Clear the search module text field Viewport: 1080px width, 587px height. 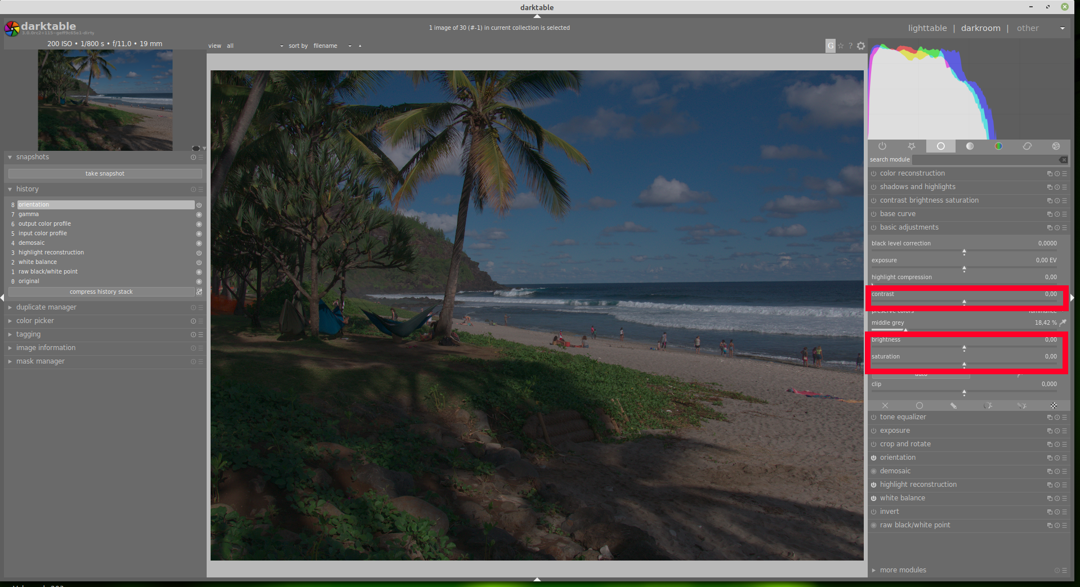click(x=1063, y=160)
